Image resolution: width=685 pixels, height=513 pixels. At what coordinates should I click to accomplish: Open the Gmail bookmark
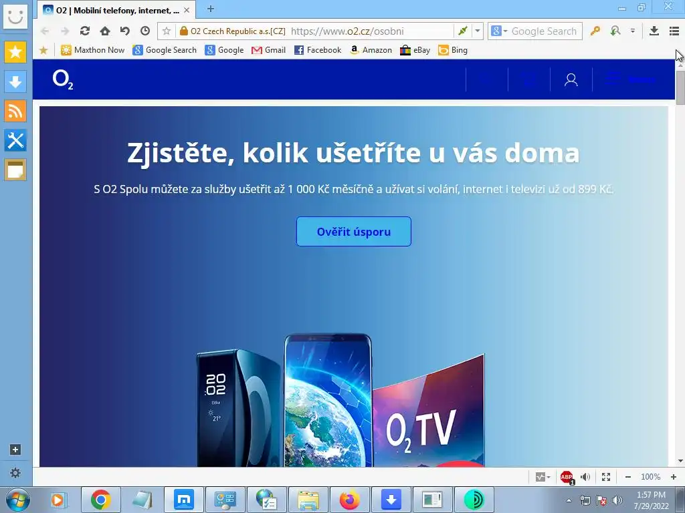[x=269, y=50]
